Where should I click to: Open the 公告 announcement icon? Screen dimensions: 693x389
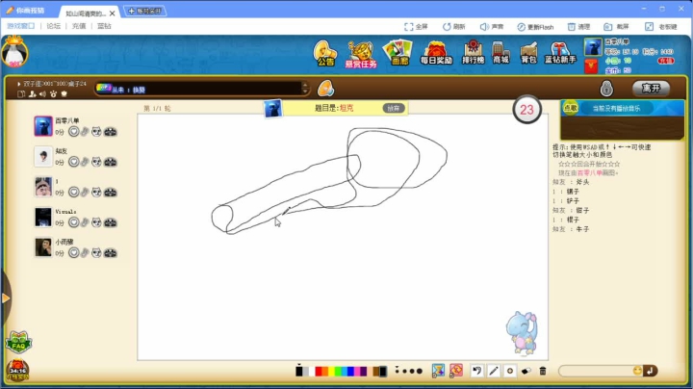pyautogui.click(x=325, y=54)
